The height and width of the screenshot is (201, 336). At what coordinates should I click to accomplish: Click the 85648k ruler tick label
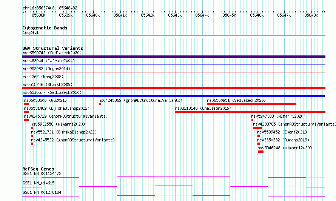tap(311, 15)
